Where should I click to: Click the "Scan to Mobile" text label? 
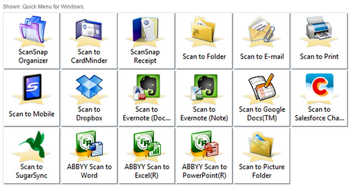coord(32,114)
